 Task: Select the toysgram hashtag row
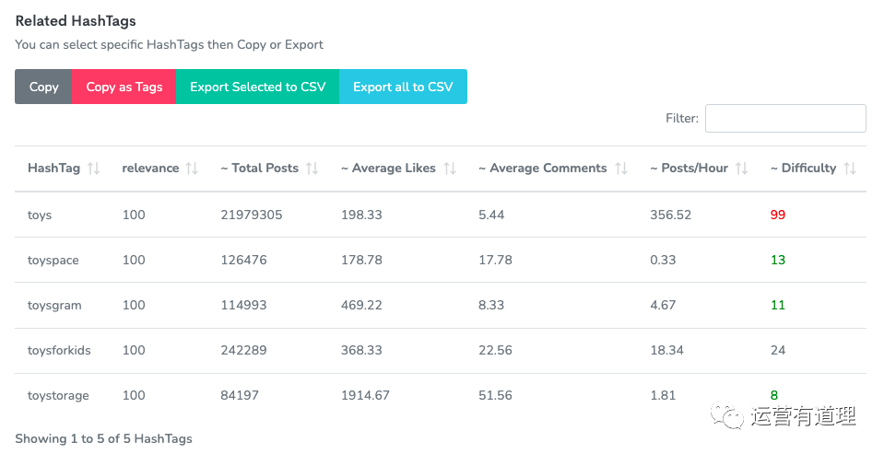tap(441, 306)
